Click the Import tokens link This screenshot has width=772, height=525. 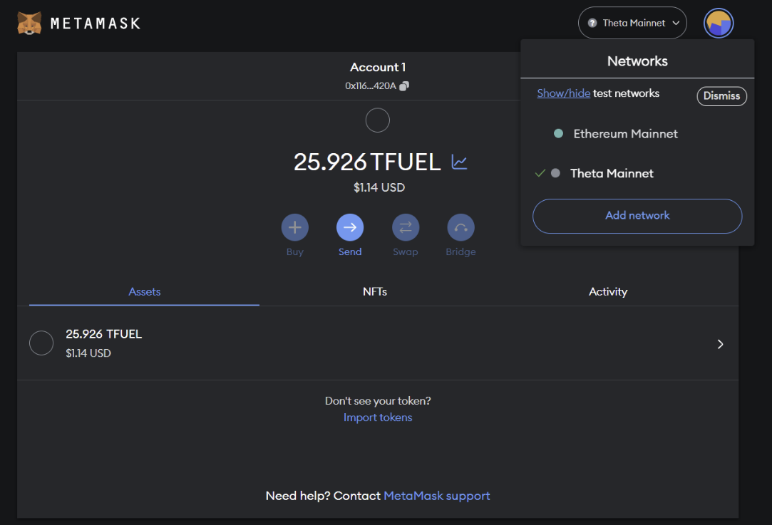378,417
